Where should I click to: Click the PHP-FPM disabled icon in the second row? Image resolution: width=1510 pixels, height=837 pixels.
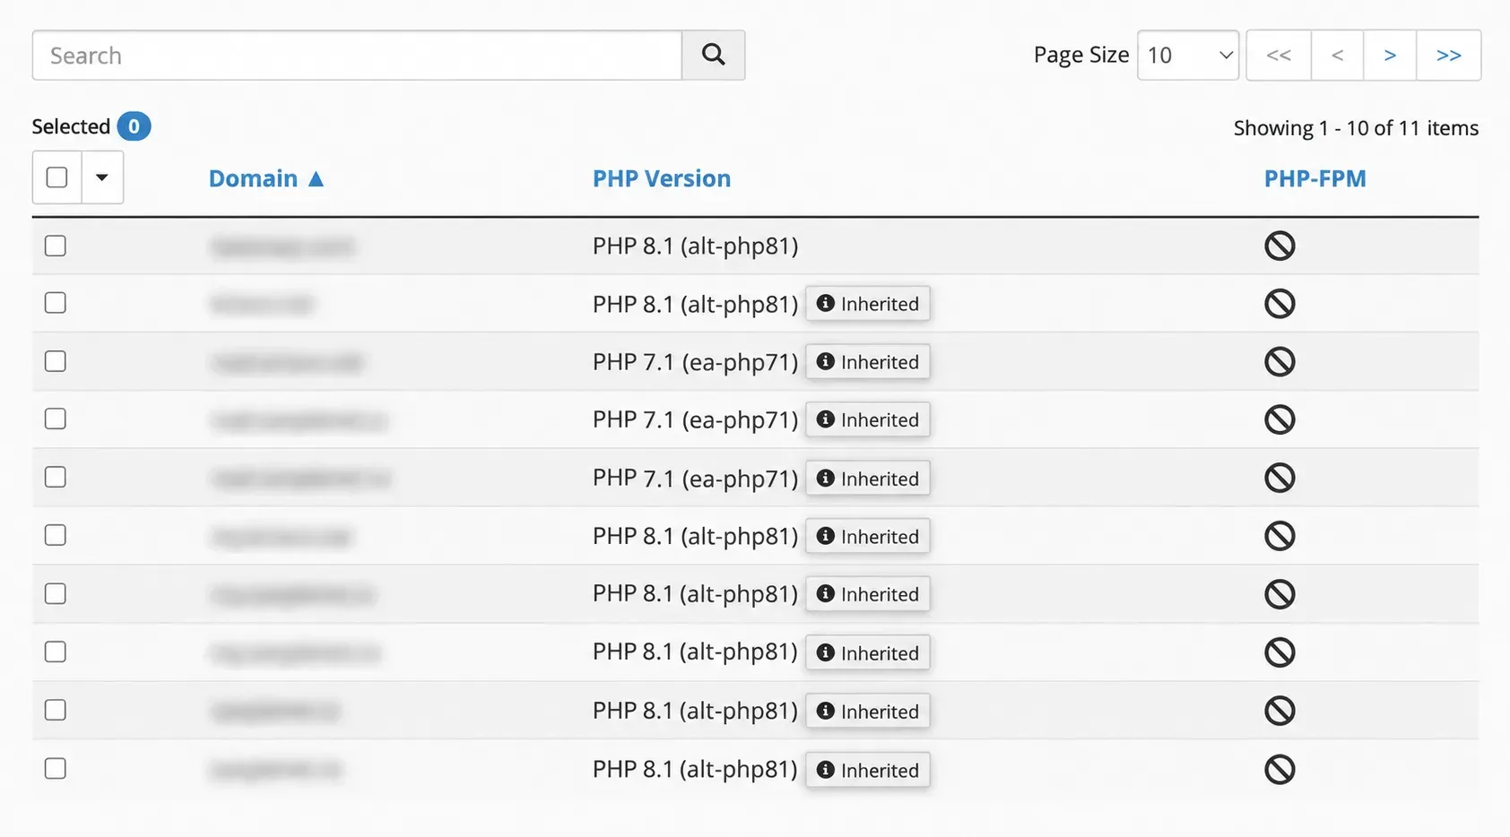pos(1280,304)
